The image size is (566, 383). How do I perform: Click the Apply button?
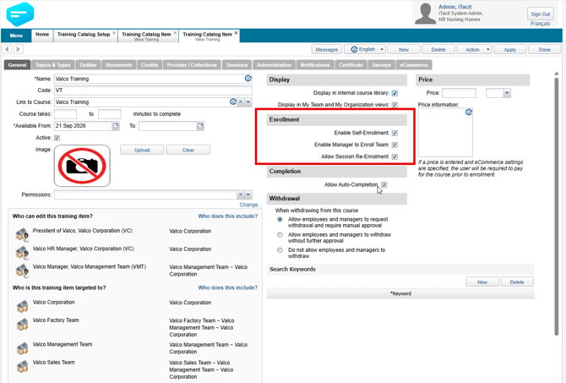coord(509,50)
